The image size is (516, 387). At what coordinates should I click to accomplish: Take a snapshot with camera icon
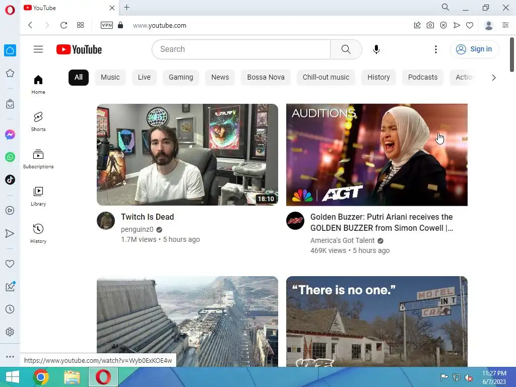[430, 25]
